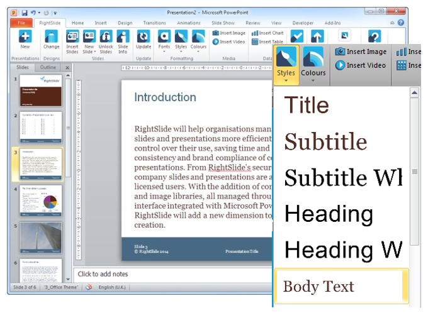Click the checkmark icon in the ribbon

click(x=296, y=36)
